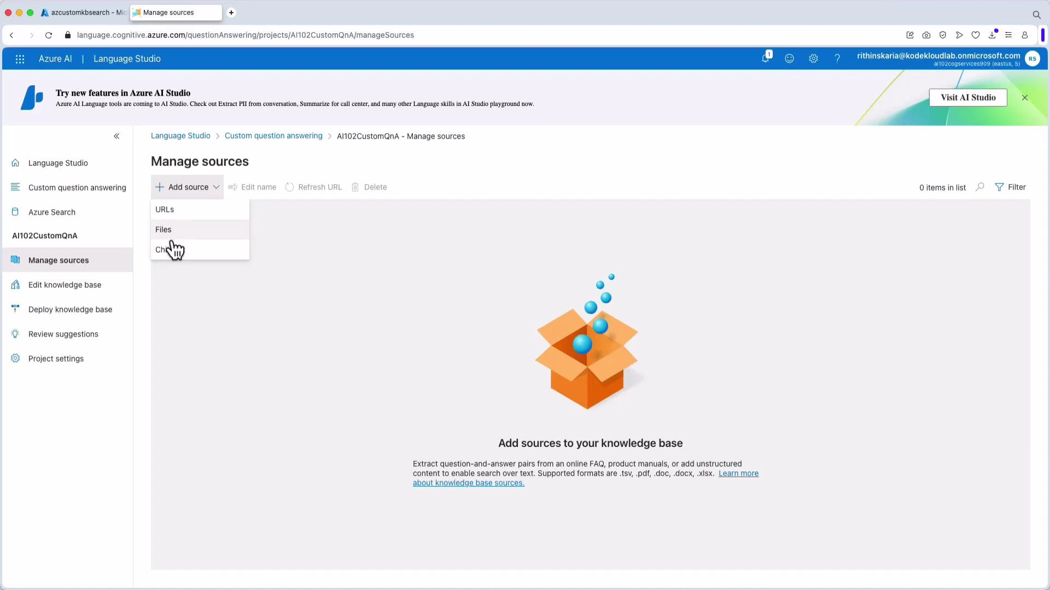The image size is (1050, 590).
Task: Choose URLs from the Add source menu
Action: (165, 209)
